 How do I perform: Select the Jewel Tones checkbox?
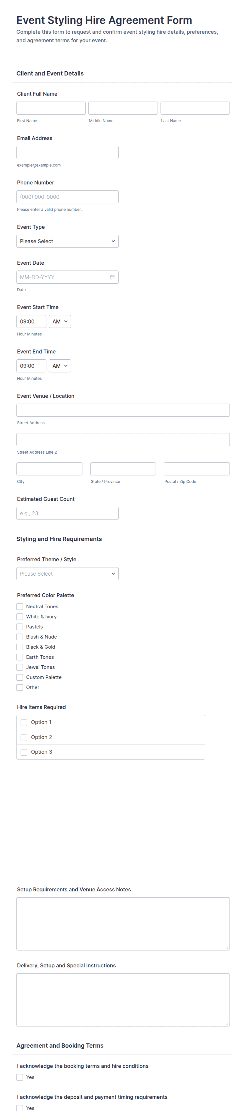tap(20, 667)
